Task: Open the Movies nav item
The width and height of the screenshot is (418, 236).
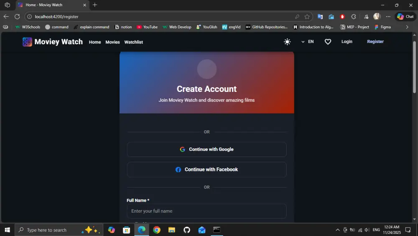Action: (112, 42)
